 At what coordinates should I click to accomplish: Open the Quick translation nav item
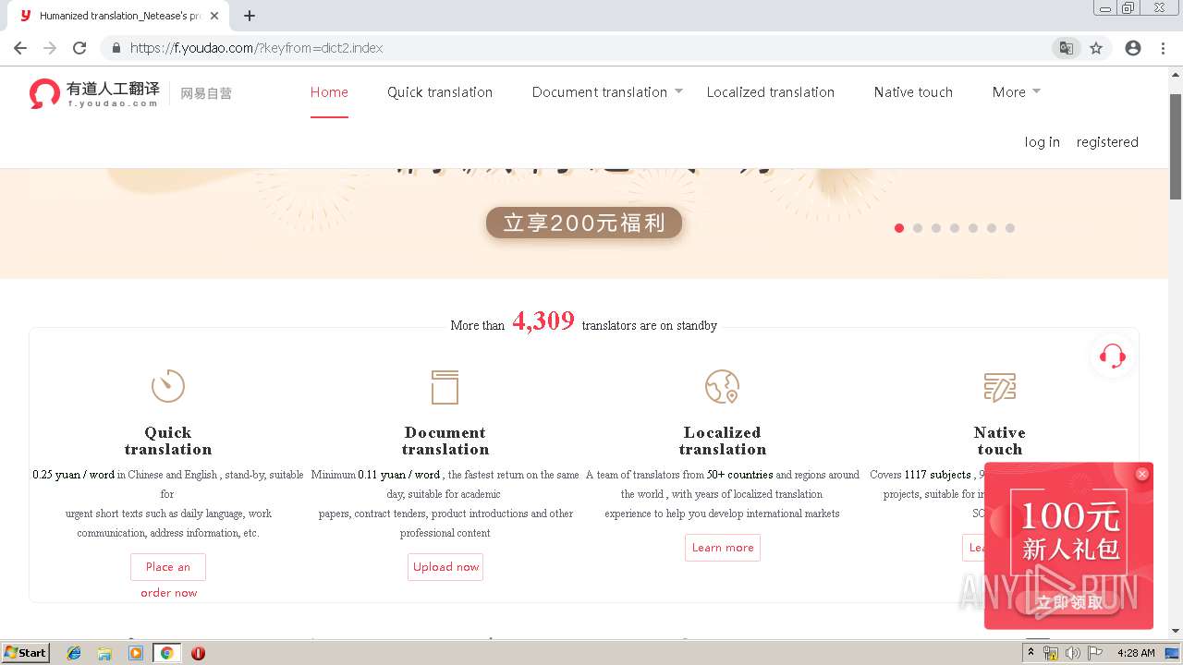pyautogui.click(x=440, y=92)
